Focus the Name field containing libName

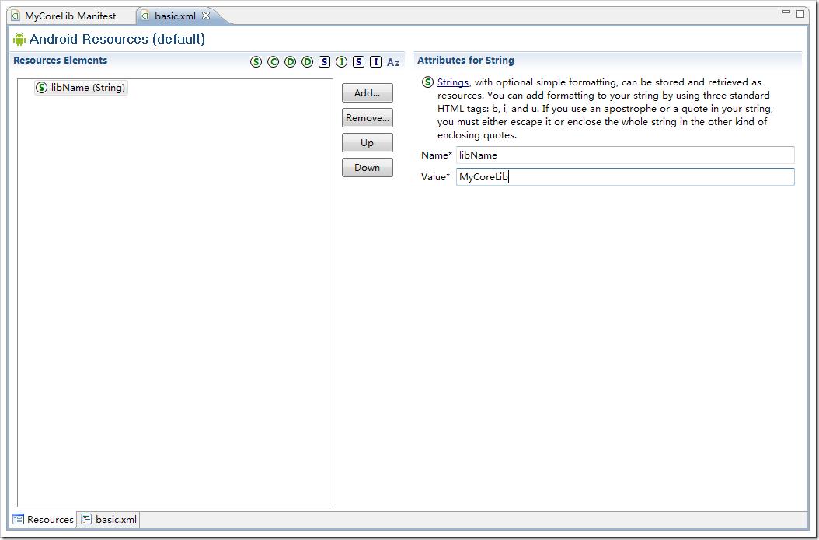coord(626,155)
